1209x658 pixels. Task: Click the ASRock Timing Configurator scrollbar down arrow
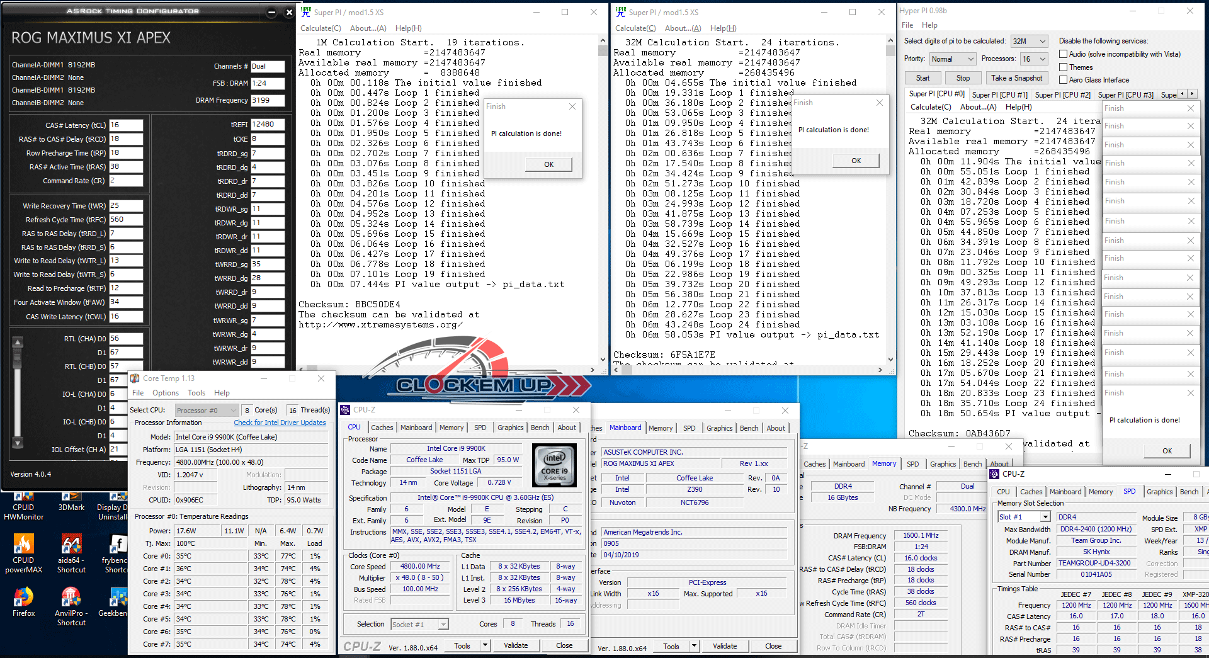pyautogui.click(x=18, y=443)
